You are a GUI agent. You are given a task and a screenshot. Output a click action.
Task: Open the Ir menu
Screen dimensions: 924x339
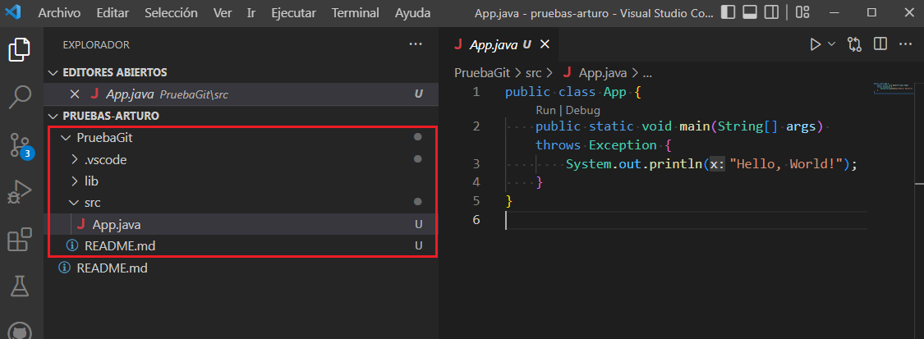pos(251,12)
